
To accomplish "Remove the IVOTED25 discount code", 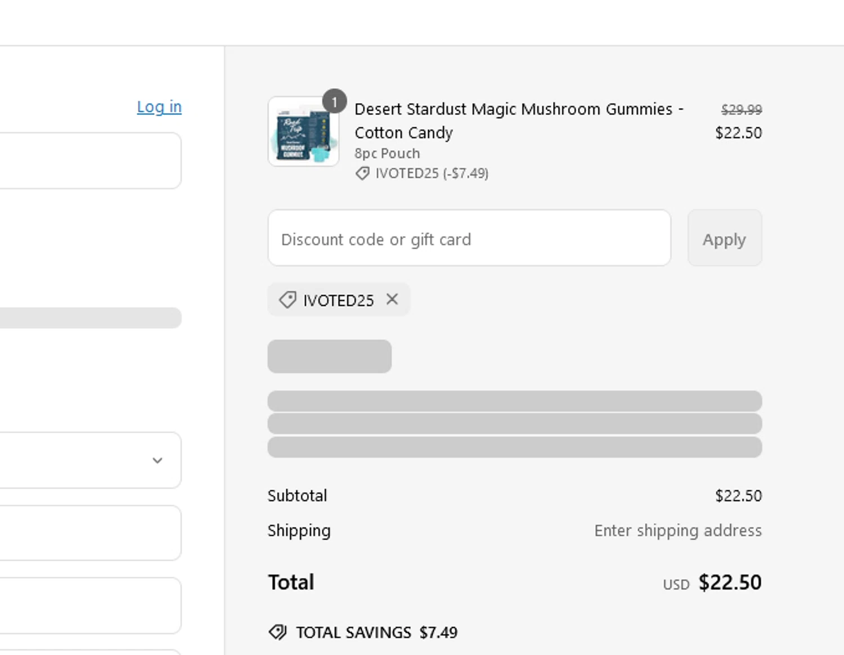I will pyautogui.click(x=392, y=299).
